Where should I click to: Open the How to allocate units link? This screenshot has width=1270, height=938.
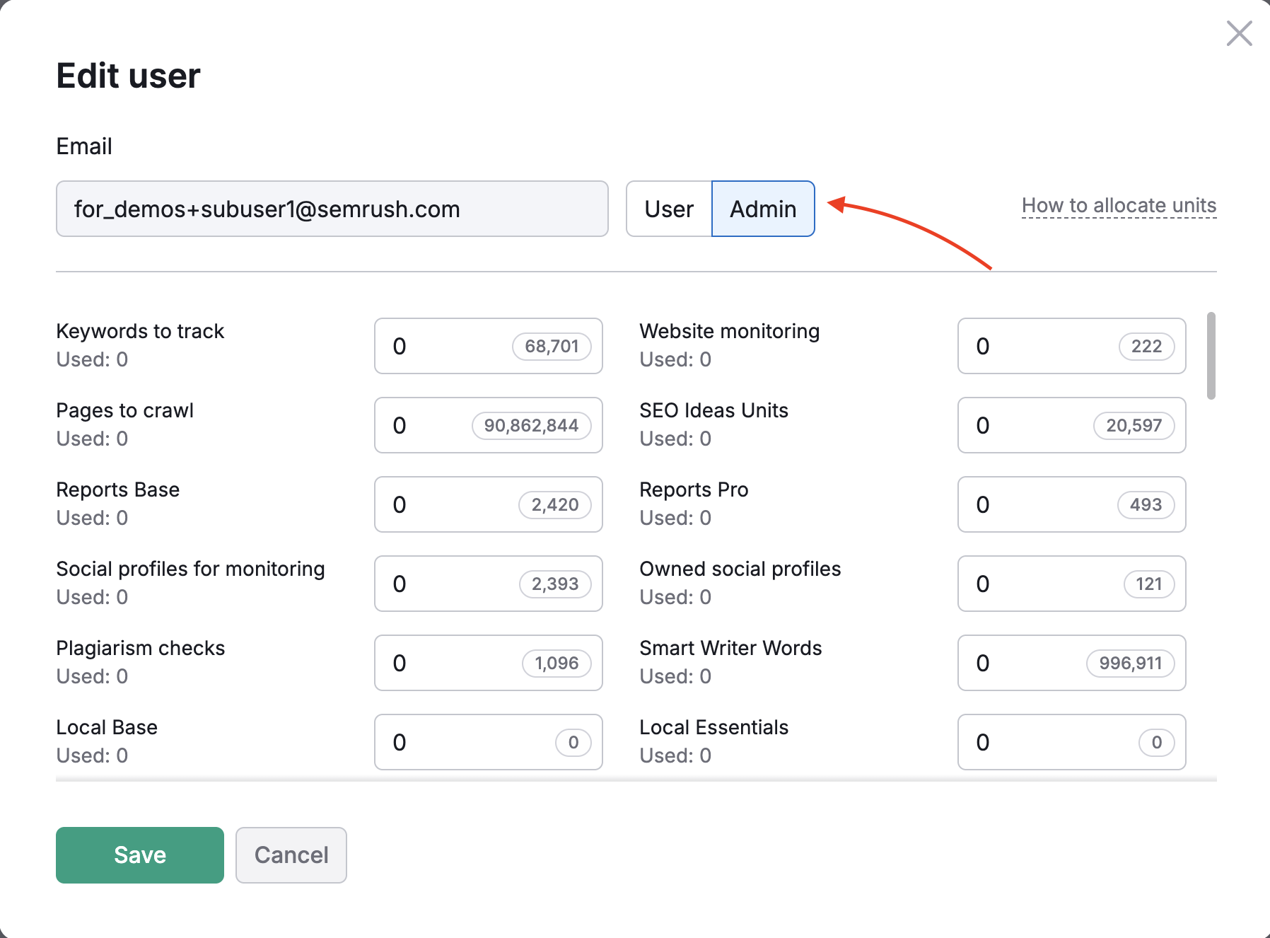coord(1118,205)
